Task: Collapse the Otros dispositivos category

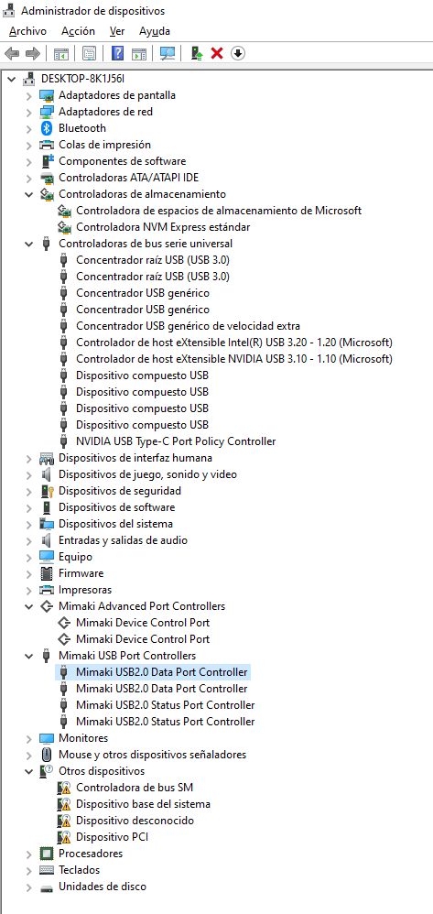Action: coord(28,771)
